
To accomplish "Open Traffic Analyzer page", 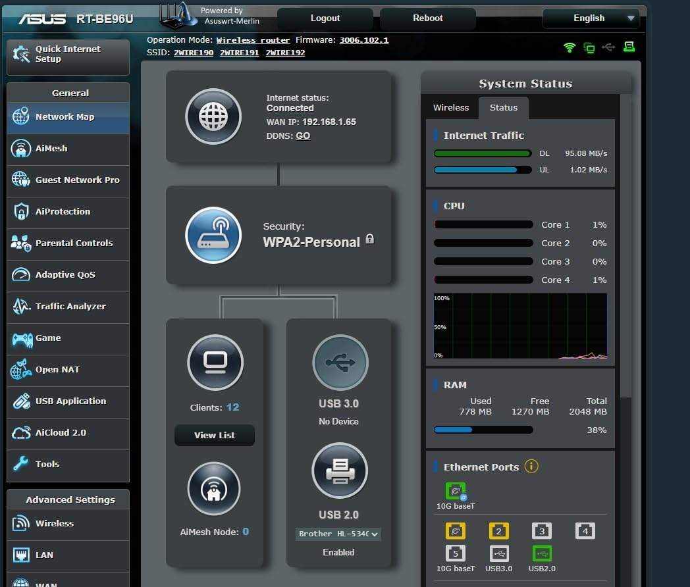I will click(68, 307).
